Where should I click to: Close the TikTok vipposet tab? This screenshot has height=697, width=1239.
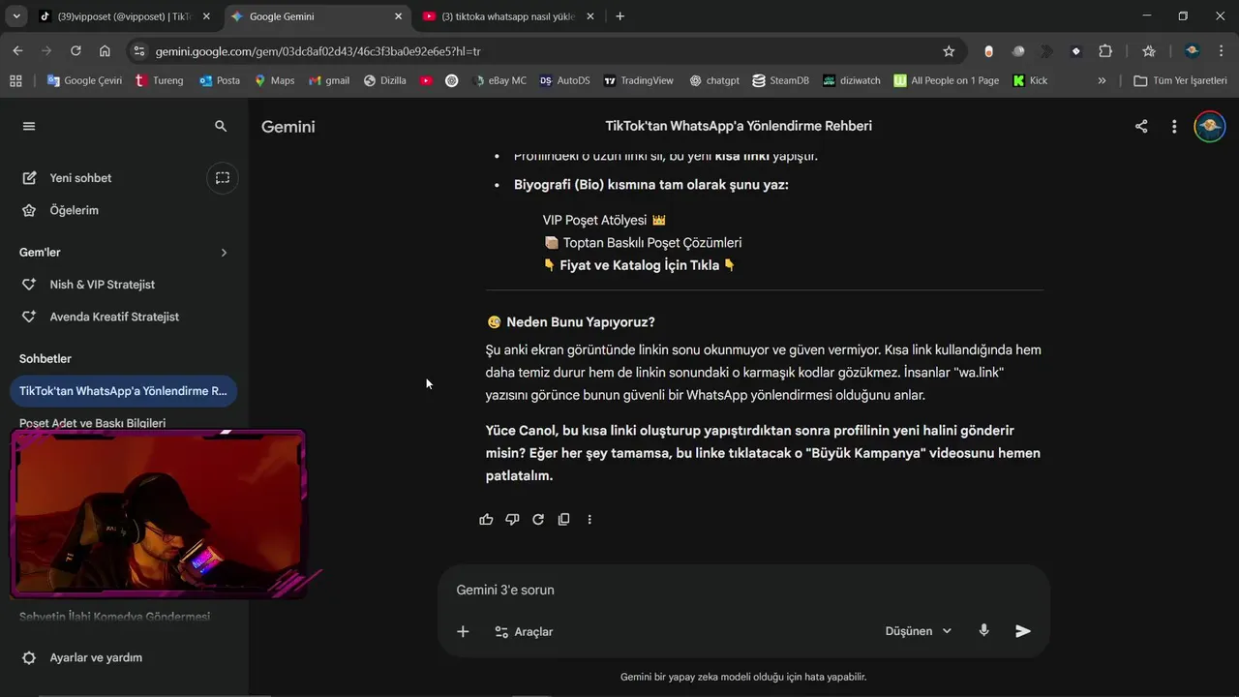coord(206,16)
